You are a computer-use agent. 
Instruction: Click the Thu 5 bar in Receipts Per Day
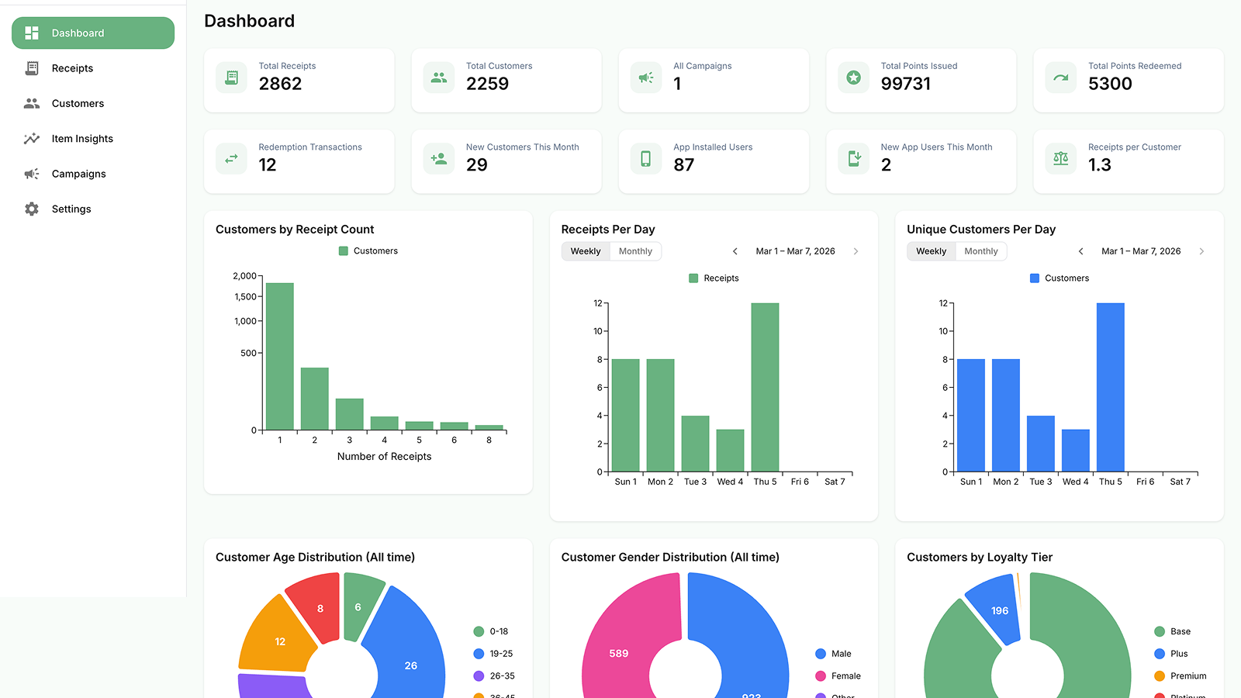point(765,387)
